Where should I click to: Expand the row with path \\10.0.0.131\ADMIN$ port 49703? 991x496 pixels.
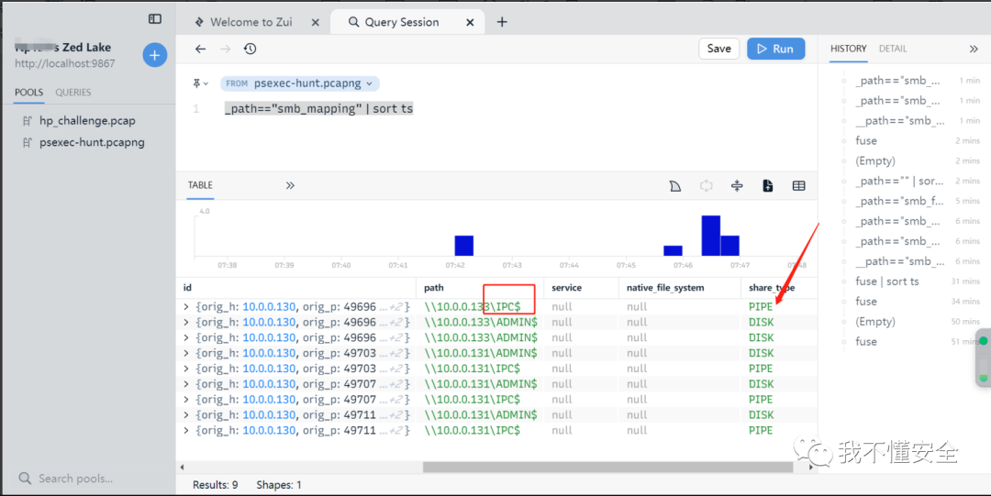click(185, 353)
